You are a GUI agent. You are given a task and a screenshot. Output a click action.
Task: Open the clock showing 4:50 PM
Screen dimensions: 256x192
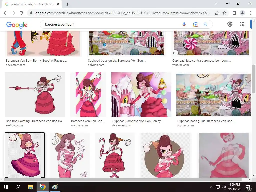point(234,187)
